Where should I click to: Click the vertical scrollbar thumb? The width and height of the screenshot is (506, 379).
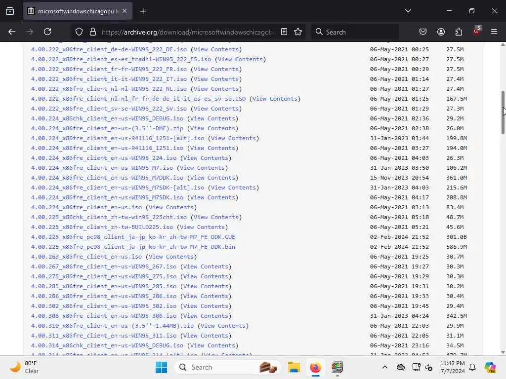503,113
